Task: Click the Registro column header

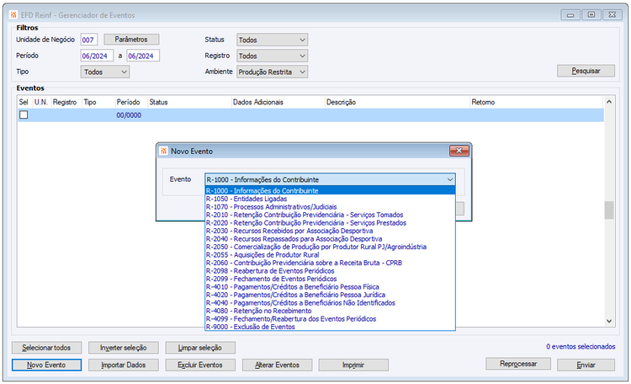Action: 65,103
